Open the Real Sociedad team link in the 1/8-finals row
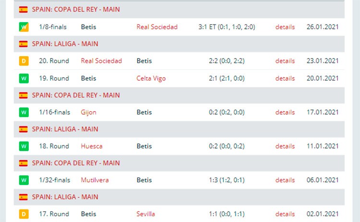Screen dimensions: 360x222 [157, 27]
